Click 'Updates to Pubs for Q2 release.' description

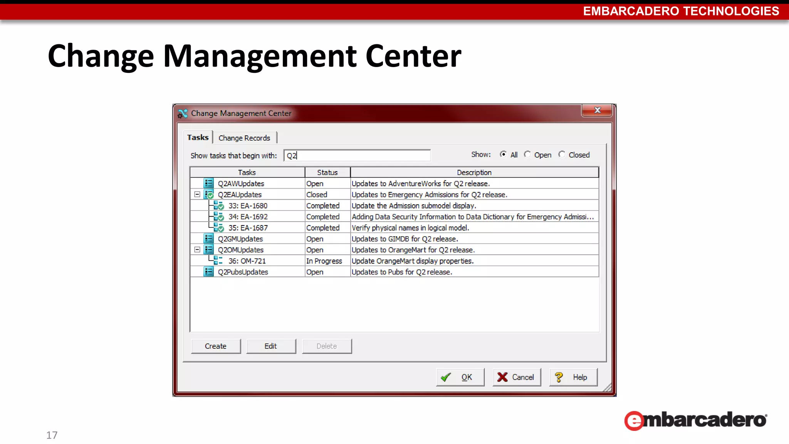tap(402, 272)
